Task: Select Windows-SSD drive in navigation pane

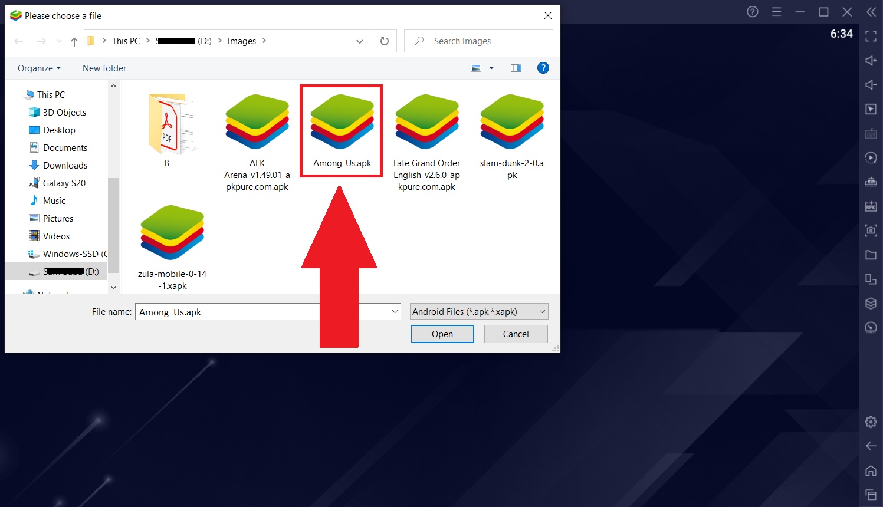Action: click(67, 253)
